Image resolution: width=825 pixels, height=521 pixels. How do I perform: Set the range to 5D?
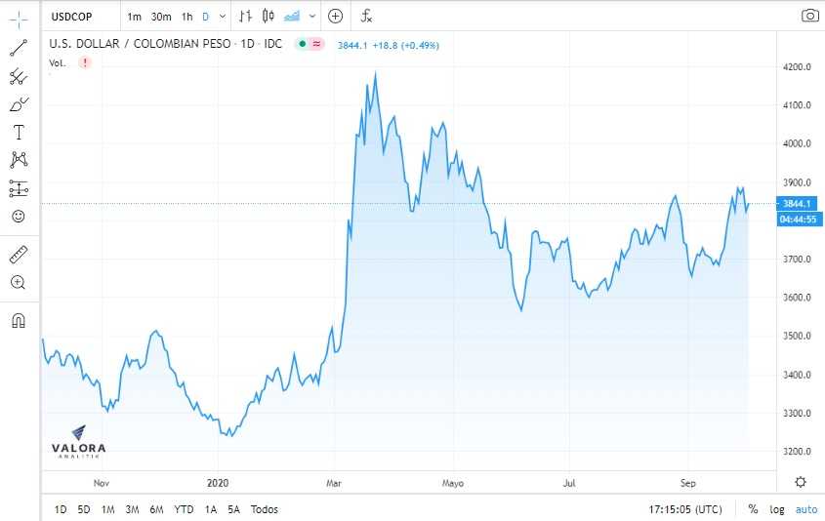84,509
